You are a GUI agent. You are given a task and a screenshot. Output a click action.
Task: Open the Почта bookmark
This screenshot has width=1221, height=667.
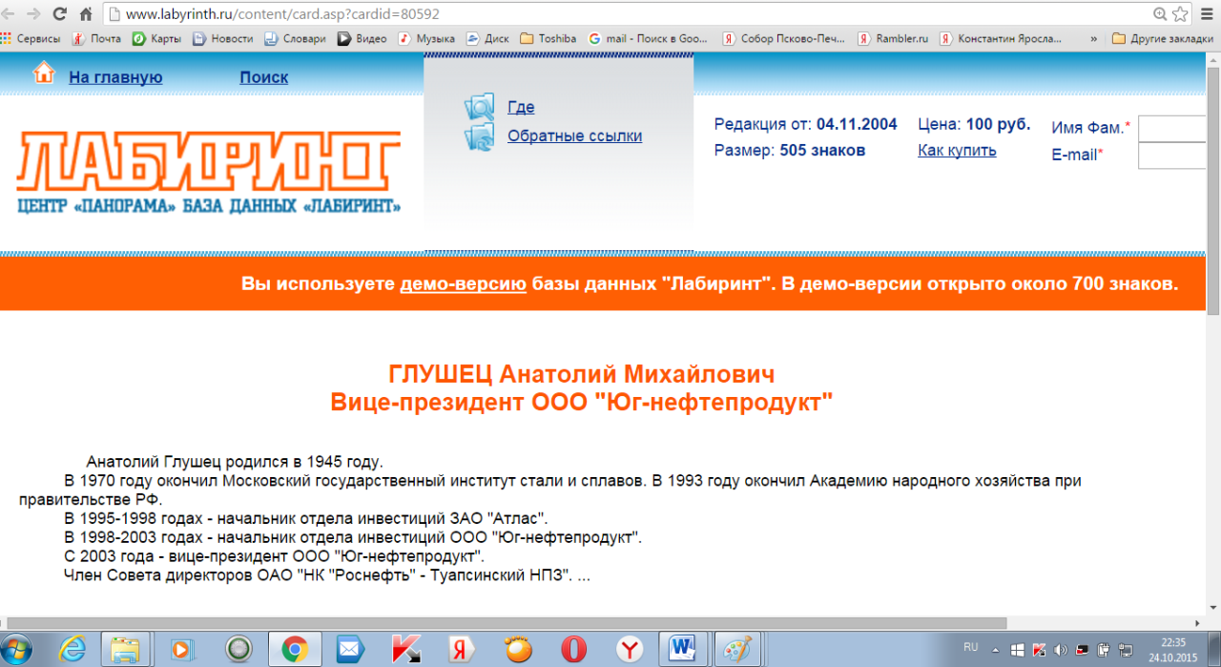click(96, 39)
